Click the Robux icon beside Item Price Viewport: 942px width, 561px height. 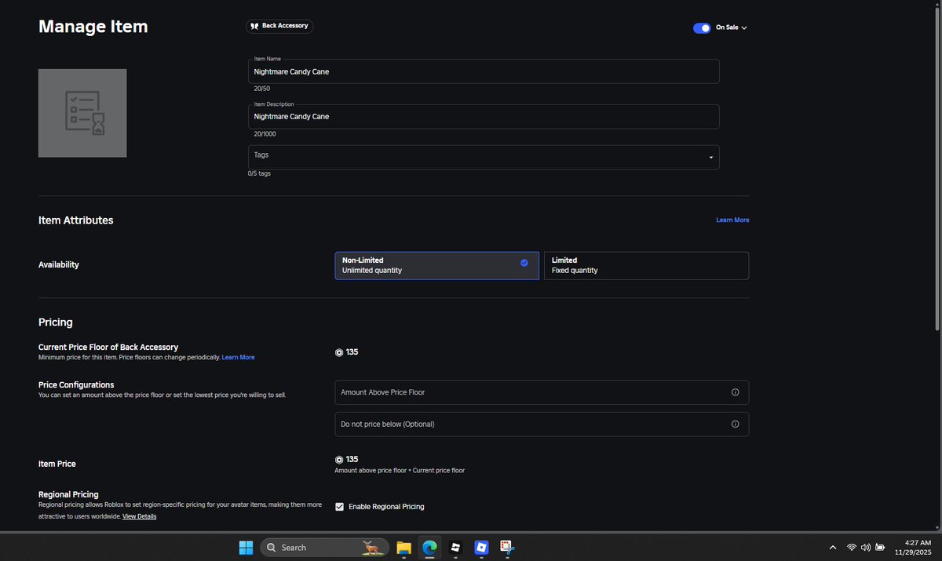[x=339, y=460]
